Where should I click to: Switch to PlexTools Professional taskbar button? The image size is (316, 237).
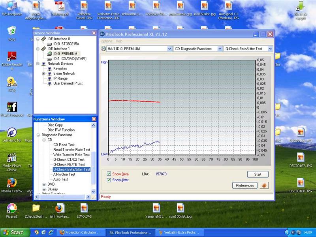coord(130,232)
